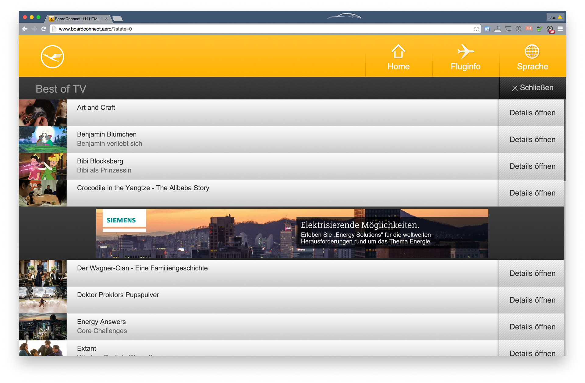The image size is (585, 383).
Task: Open details for Doktor Proktors Pupspulver
Action: pos(532,300)
